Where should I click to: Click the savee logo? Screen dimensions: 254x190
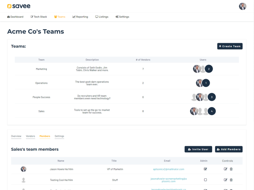click(19, 6)
